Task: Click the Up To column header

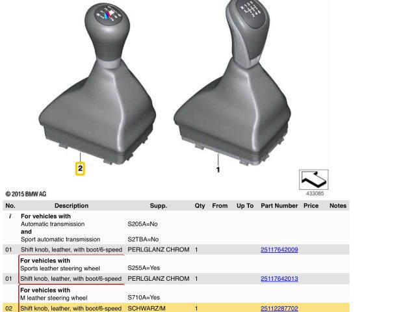Action: coord(245,205)
